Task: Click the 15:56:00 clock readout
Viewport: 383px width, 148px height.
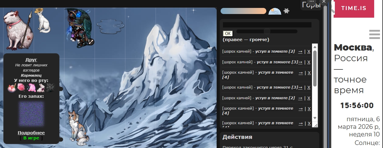Action: 357,106
